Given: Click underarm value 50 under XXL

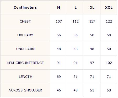Looking at the screenshot, I should pyautogui.click(x=109, y=49).
